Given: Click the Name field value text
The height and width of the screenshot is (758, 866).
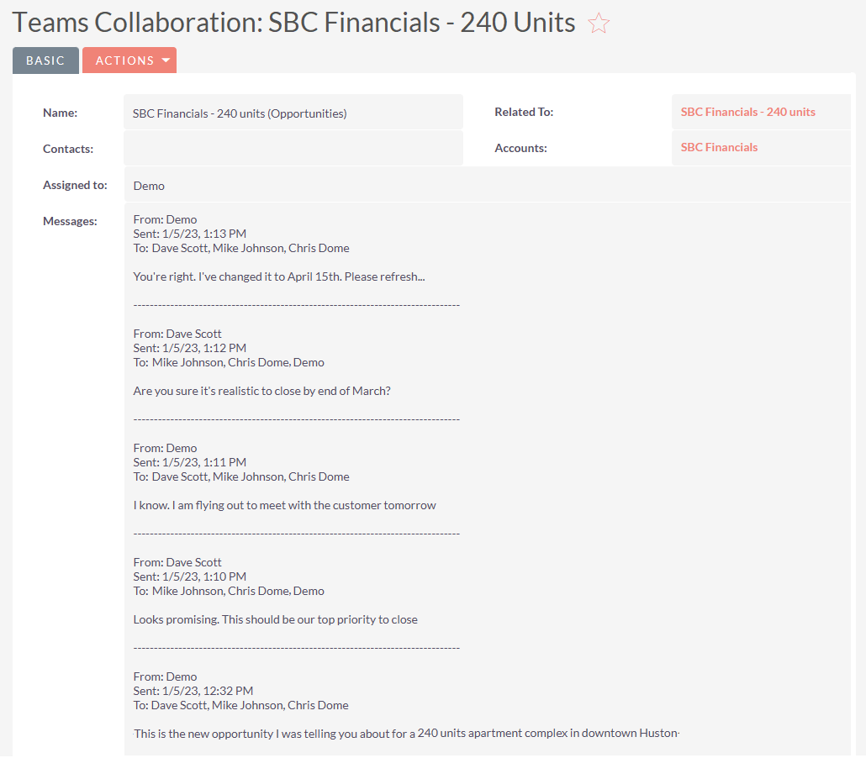Looking at the screenshot, I should [x=240, y=113].
